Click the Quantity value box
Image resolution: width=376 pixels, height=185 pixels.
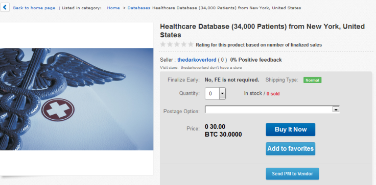point(212,93)
